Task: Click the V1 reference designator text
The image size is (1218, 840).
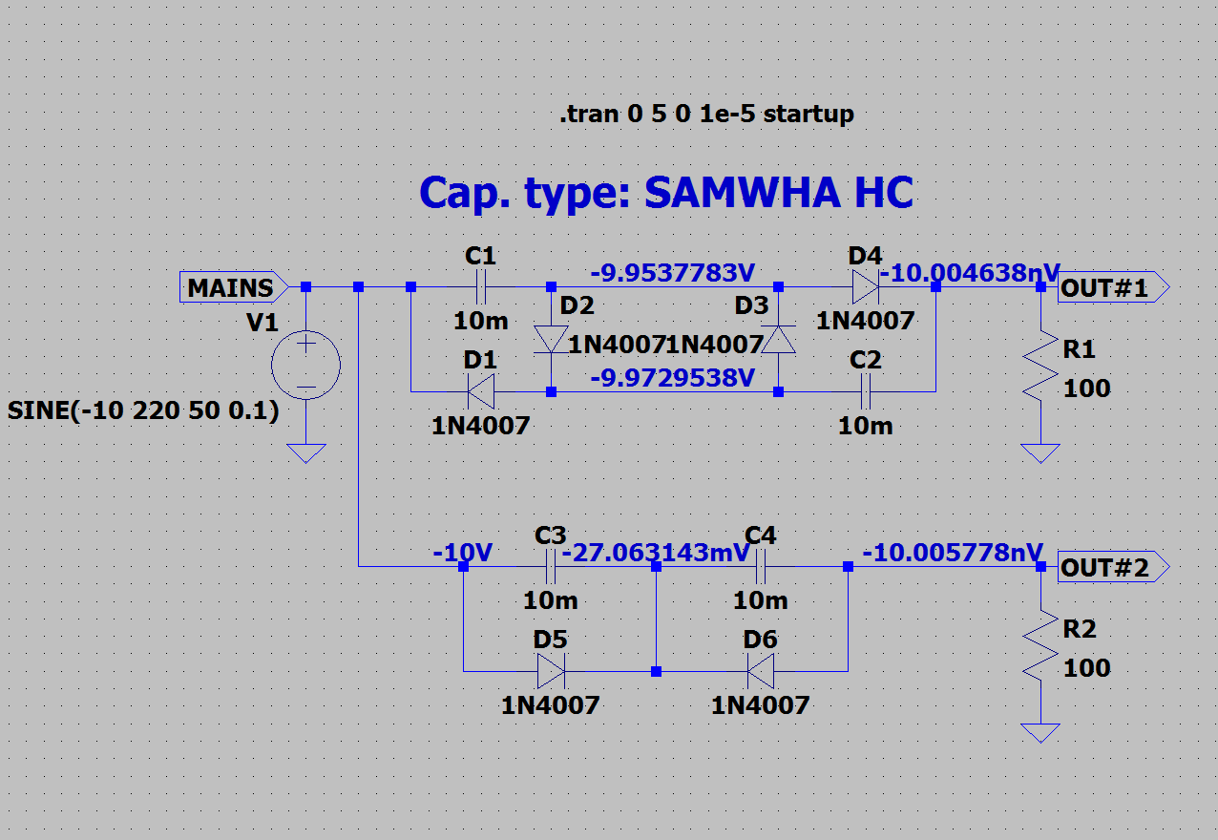Action: click(x=262, y=324)
